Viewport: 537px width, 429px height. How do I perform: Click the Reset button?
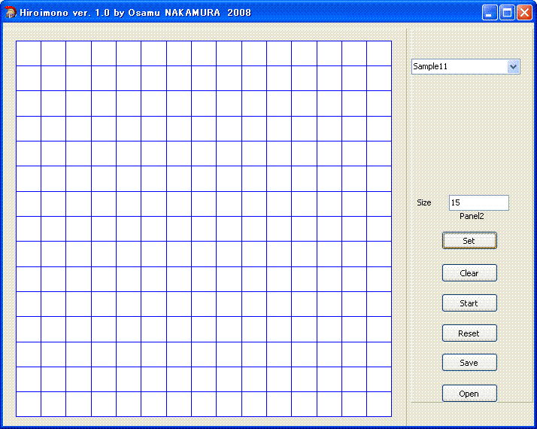pyautogui.click(x=469, y=333)
